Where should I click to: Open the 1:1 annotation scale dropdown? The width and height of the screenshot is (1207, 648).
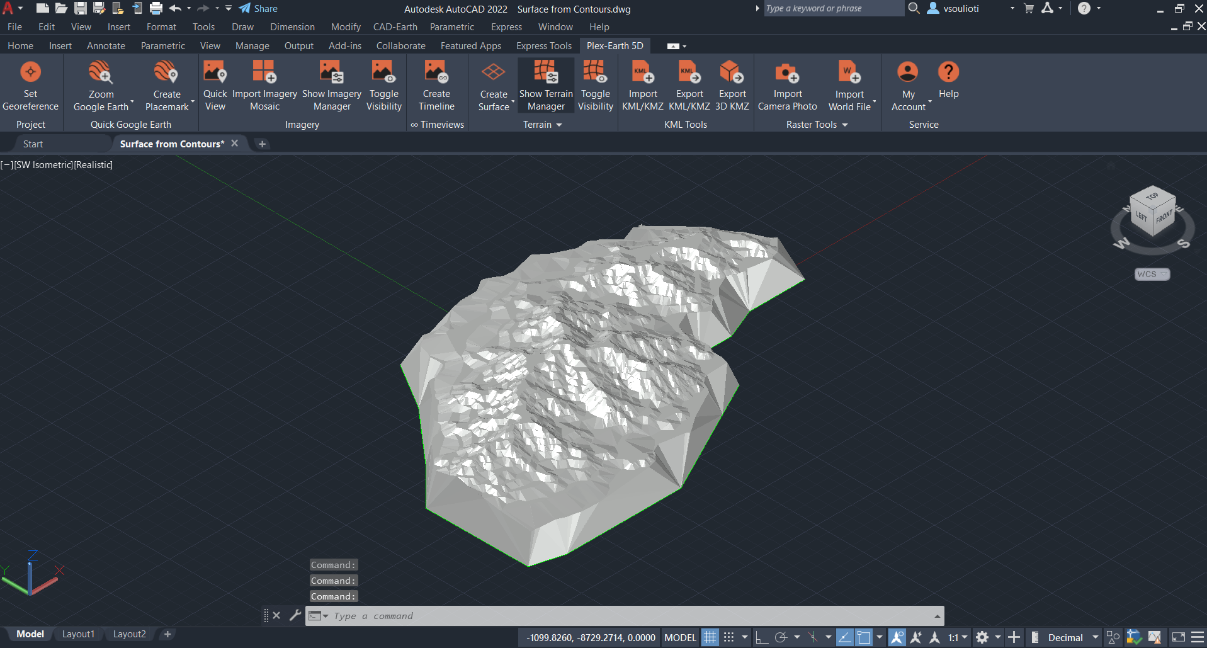click(x=958, y=637)
